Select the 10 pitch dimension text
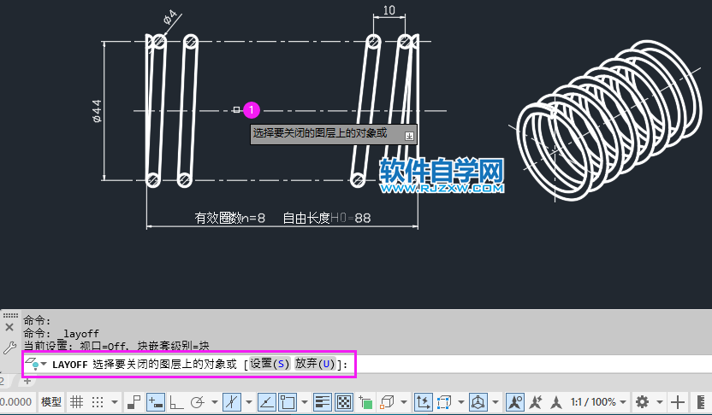 (x=389, y=10)
